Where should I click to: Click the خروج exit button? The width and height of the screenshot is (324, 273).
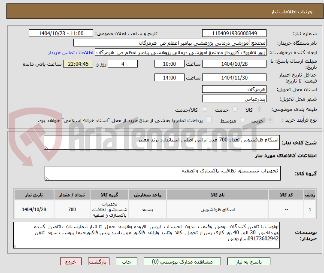click(x=71, y=262)
